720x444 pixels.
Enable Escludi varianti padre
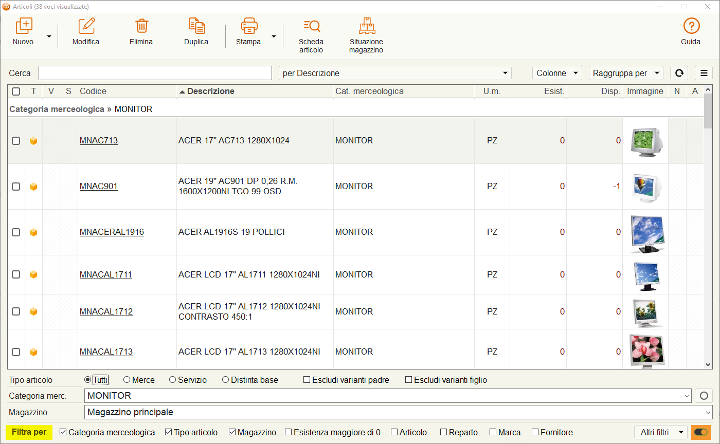tap(307, 380)
